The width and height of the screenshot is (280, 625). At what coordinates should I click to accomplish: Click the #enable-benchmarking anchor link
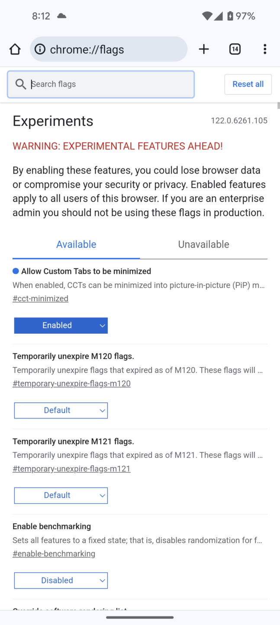[54, 554]
